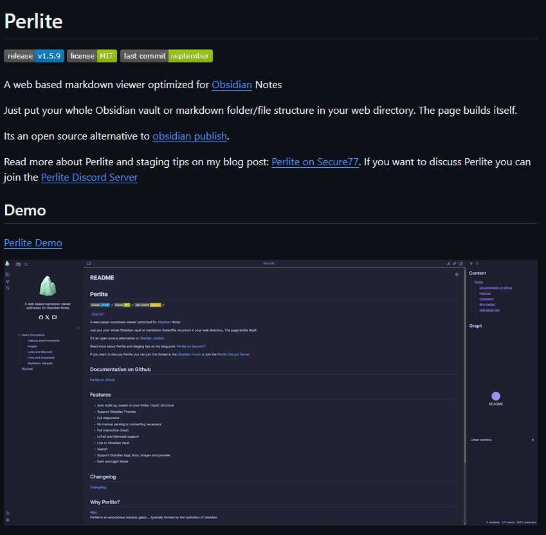Click the Perlite Demo link
The width and height of the screenshot is (546, 535).
pyautogui.click(x=33, y=243)
